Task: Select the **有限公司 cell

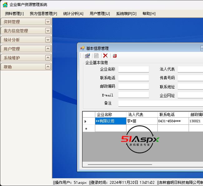Action: 111,121
